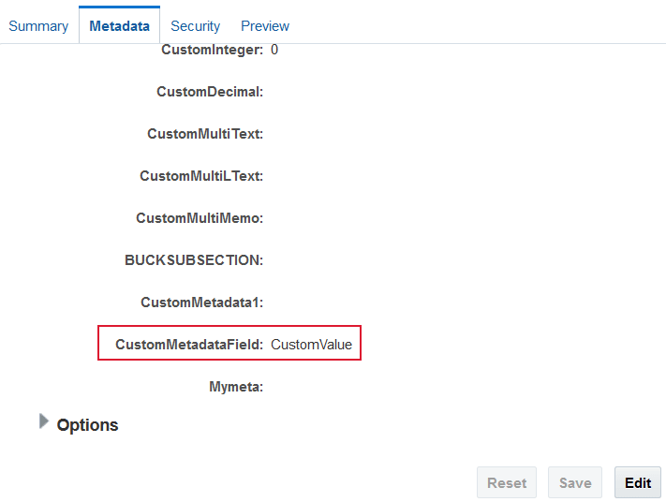Click the Options section heading
Viewport: 666px width, 502px height.
87,425
